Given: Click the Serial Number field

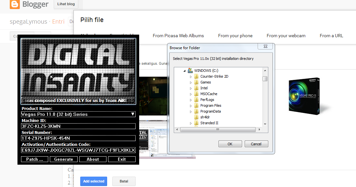Looking at the screenshot, I should click(78, 138).
